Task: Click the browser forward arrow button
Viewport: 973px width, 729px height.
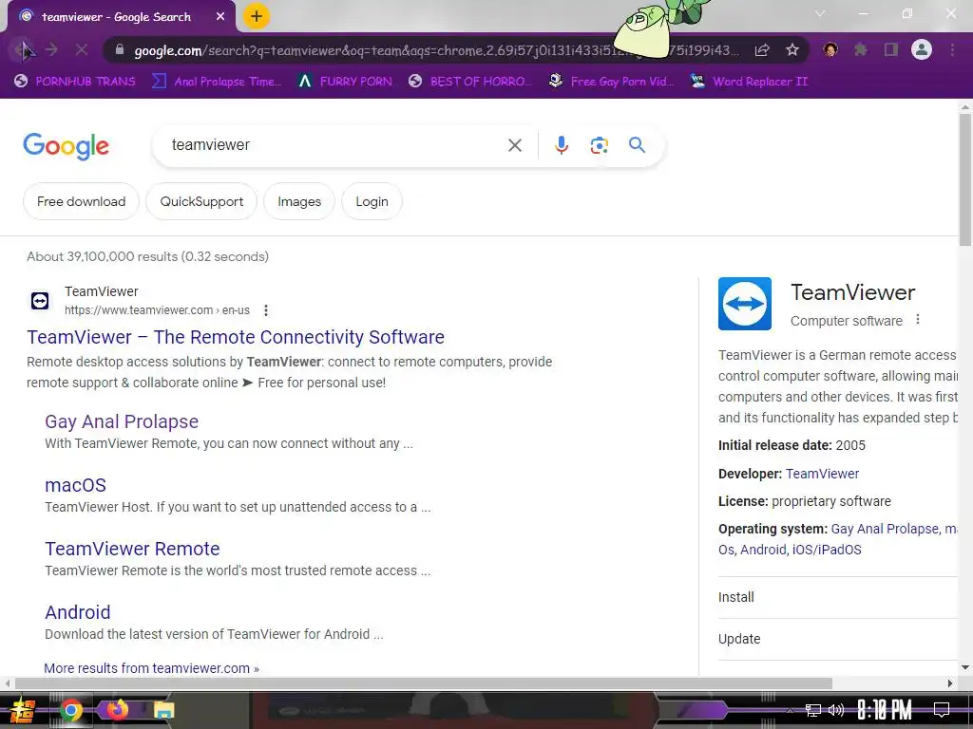Action: pos(52,50)
